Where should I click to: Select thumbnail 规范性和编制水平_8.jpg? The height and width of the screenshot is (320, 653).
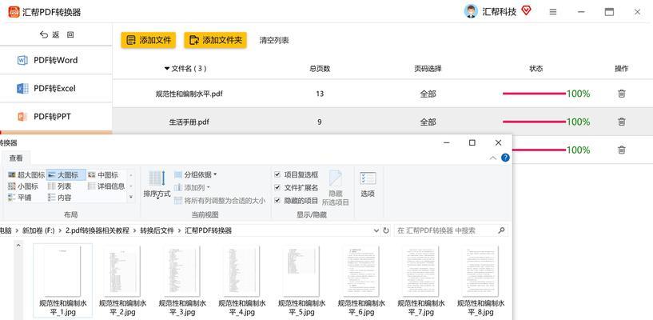(480, 281)
